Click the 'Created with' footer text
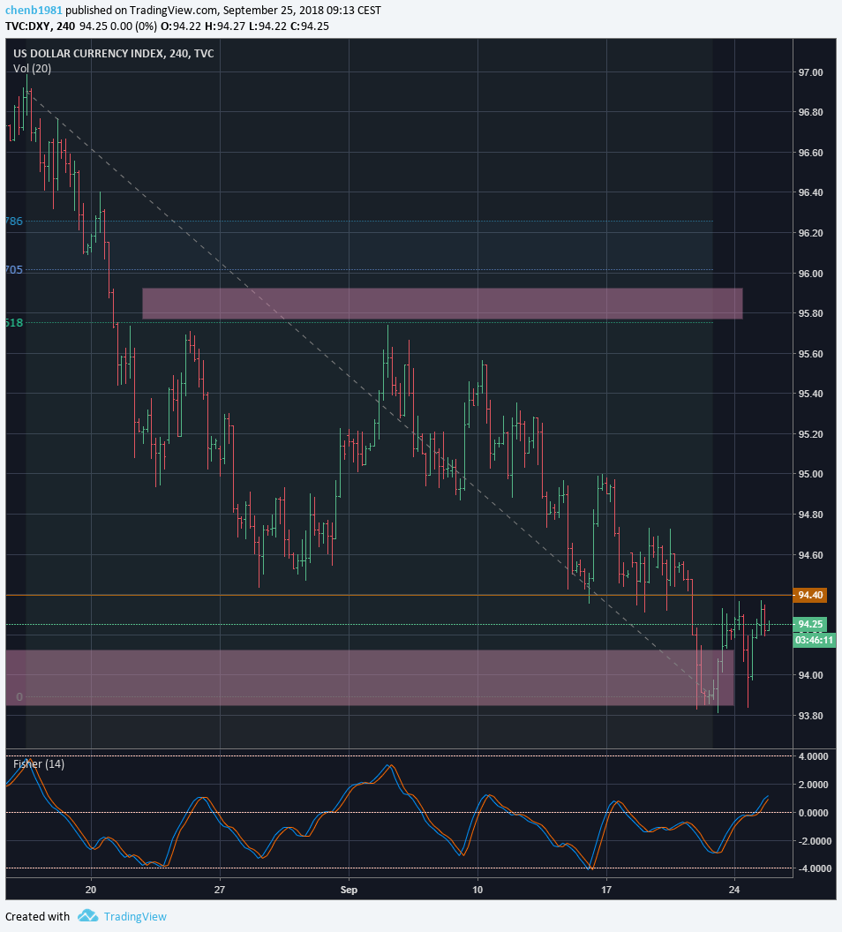842x932 pixels. [x=37, y=916]
